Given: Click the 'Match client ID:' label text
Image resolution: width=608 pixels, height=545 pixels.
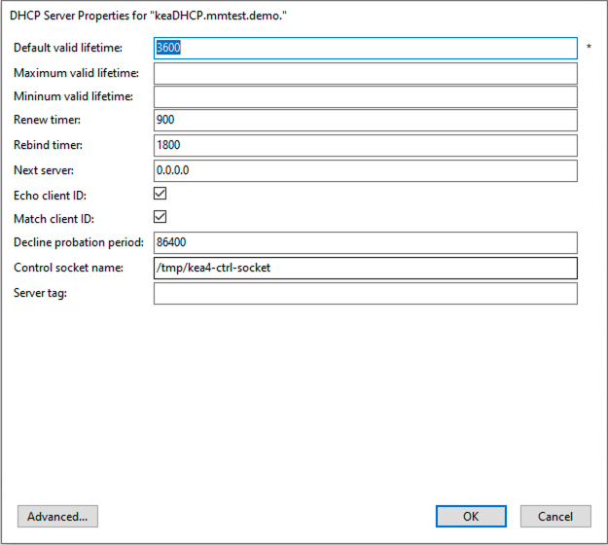Looking at the screenshot, I should (x=53, y=218).
